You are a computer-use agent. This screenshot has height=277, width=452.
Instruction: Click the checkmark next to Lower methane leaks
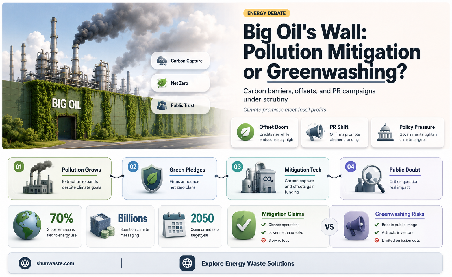point(263,232)
